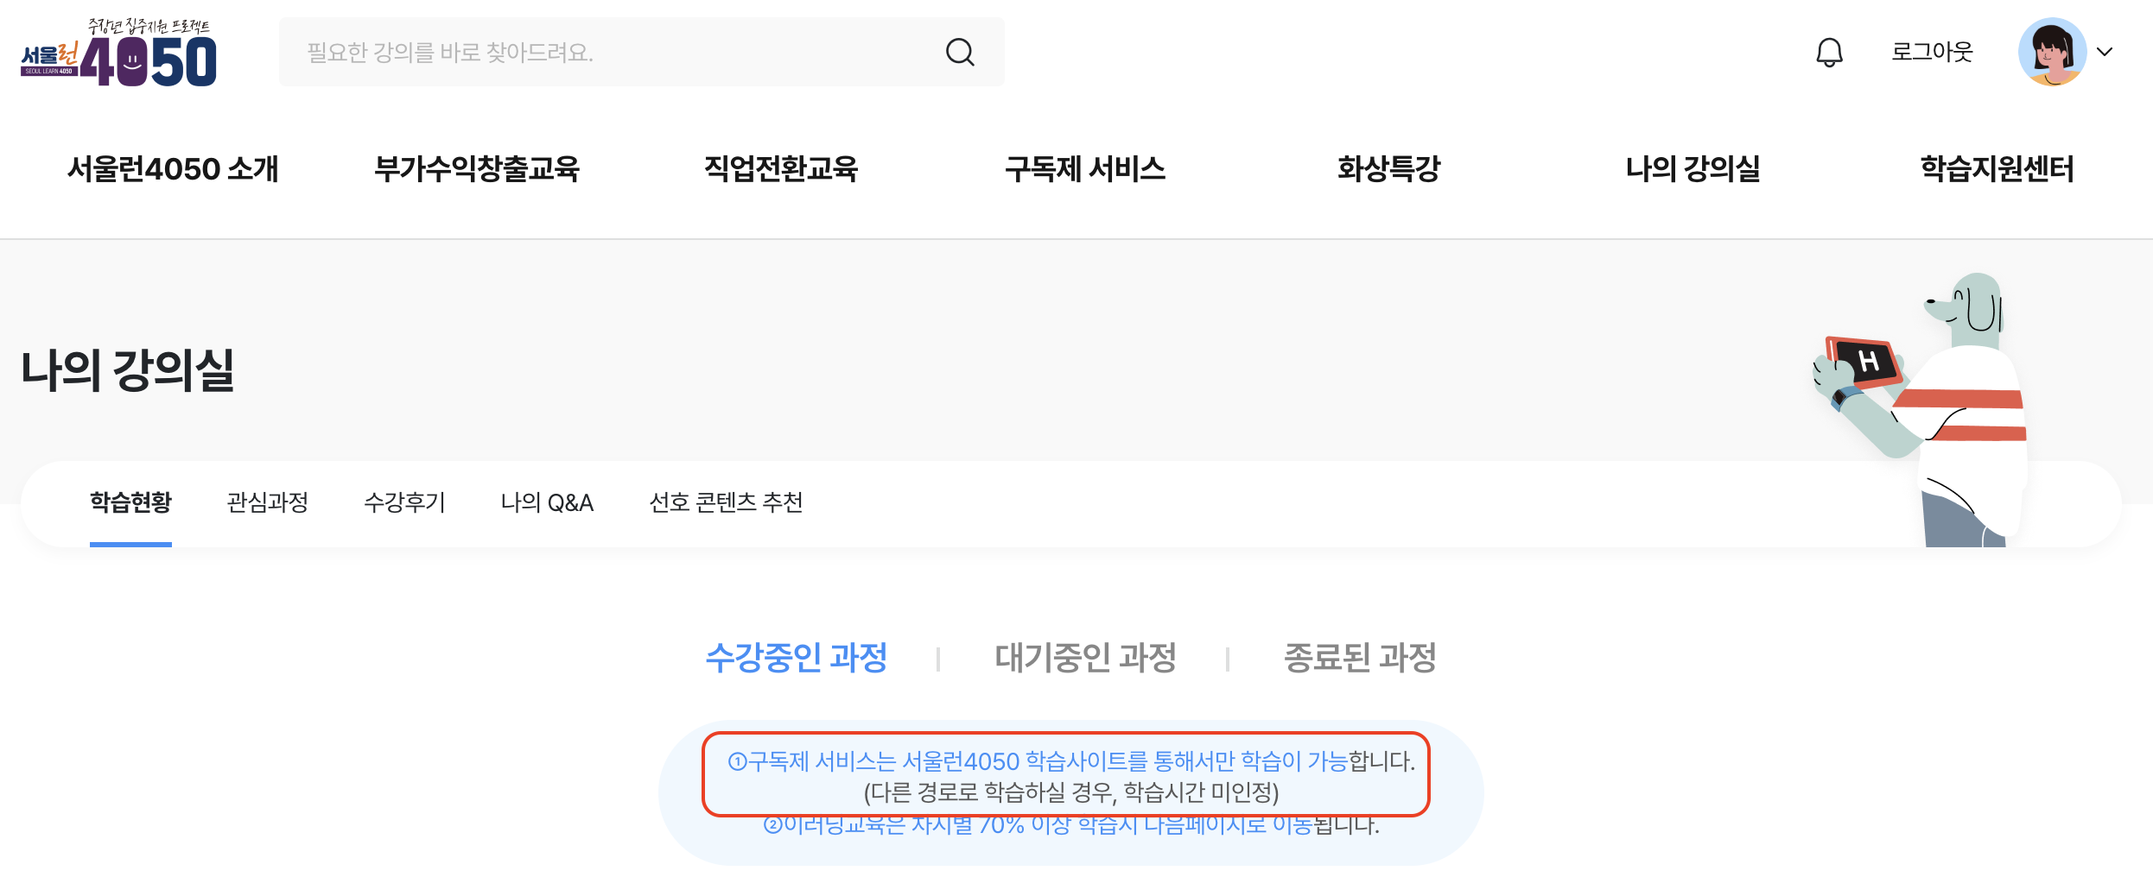
Task: Click the magnifier search icon
Action: pyautogui.click(x=960, y=53)
